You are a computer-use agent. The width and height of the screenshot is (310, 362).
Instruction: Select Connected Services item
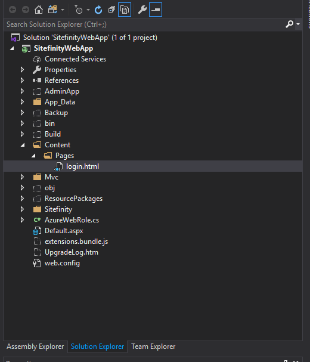click(76, 59)
